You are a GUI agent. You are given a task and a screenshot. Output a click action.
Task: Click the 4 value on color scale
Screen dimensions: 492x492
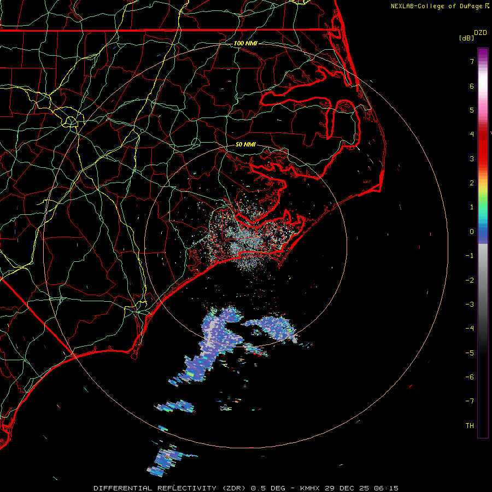coord(472,134)
